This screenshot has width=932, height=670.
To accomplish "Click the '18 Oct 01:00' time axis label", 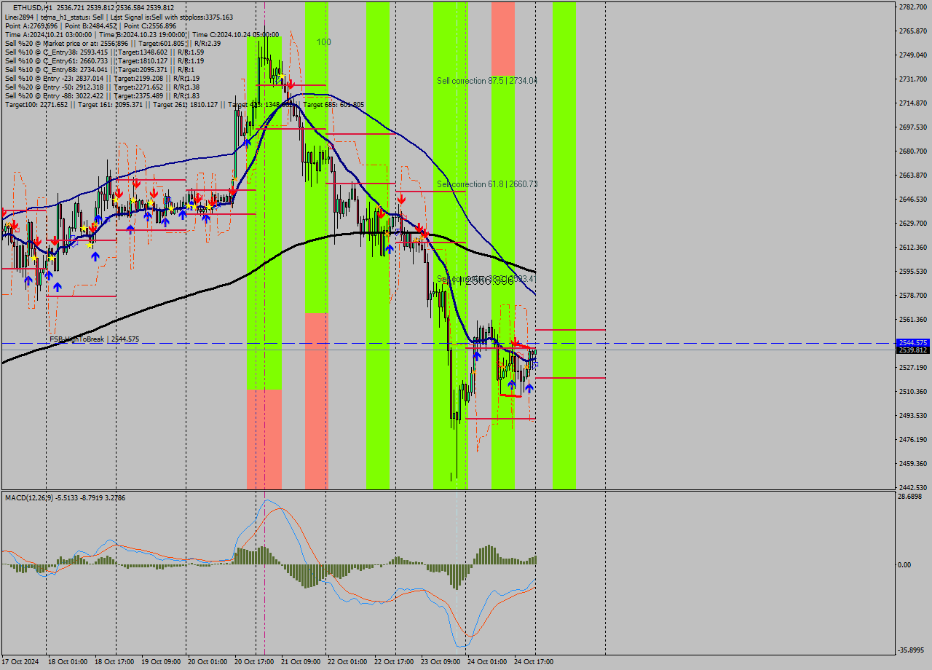I will point(67,662).
